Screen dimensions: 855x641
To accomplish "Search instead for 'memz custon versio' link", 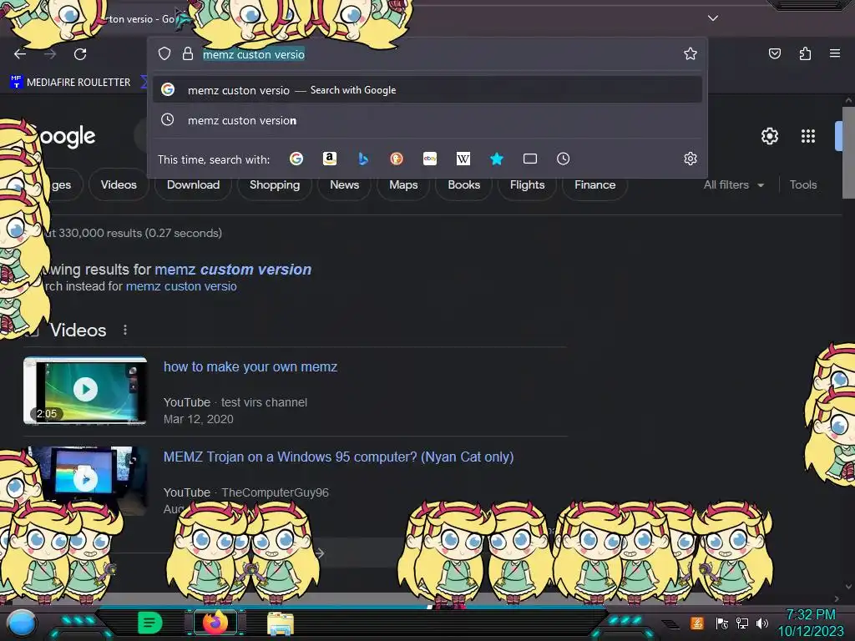I will [x=181, y=286].
